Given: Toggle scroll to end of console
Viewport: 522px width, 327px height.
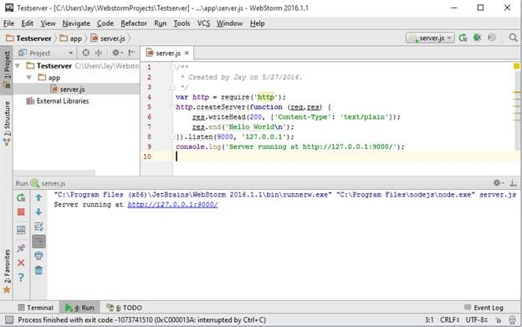Looking at the screenshot, I should [x=38, y=242].
